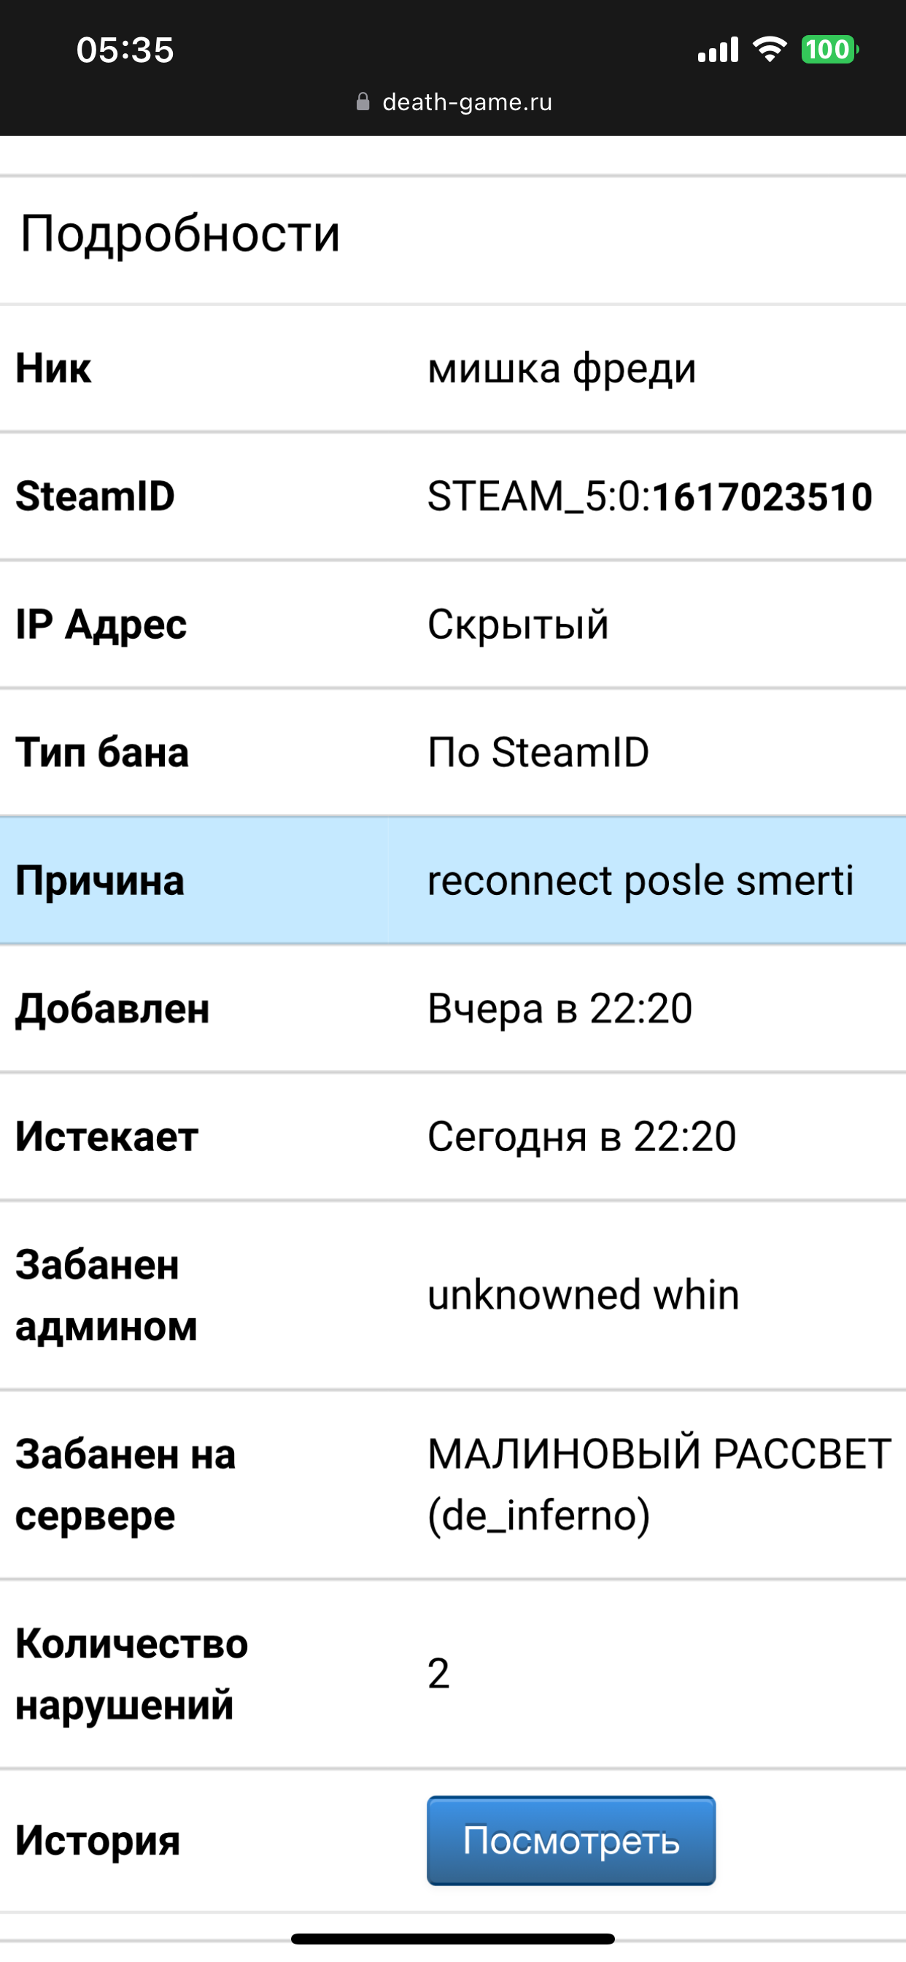The image size is (906, 1962).
Task: Tap the violations count 2
Action: (438, 1674)
